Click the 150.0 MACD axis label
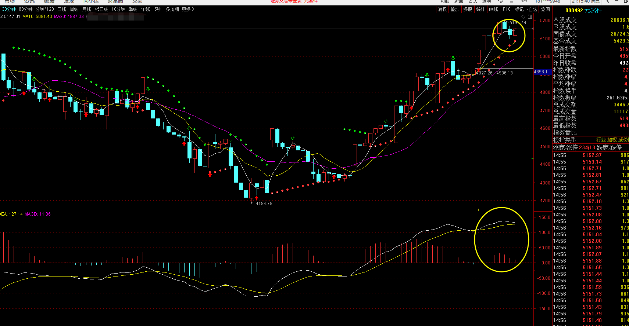The width and height of the screenshot is (629, 326). tap(544, 217)
